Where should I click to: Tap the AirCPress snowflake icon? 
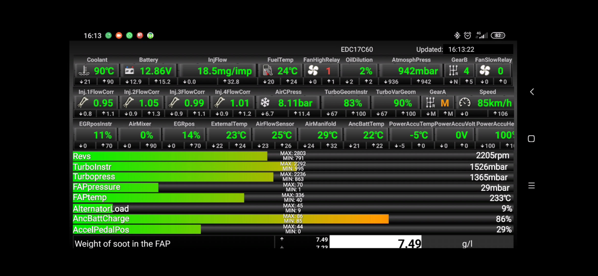point(265,103)
